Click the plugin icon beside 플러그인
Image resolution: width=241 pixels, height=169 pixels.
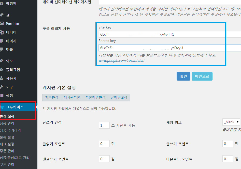[x=2, y=70]
